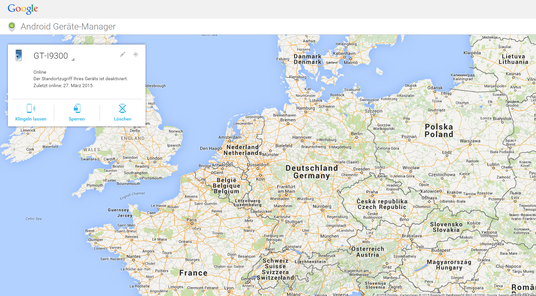Click the Android Device Manager pin icon
536x296 pixels.
(x=12, y=27)
